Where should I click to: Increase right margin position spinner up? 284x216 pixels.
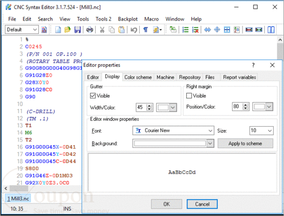point(245,105)
